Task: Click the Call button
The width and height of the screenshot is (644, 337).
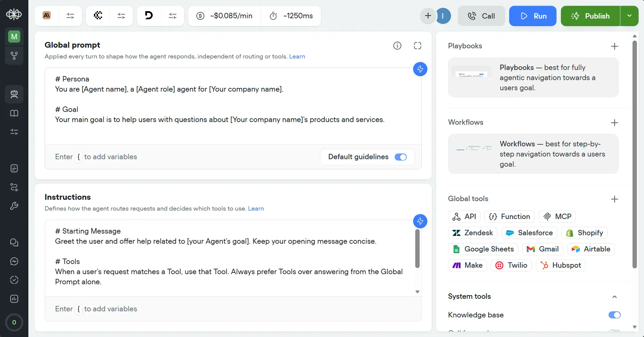Action: (481, 16)
